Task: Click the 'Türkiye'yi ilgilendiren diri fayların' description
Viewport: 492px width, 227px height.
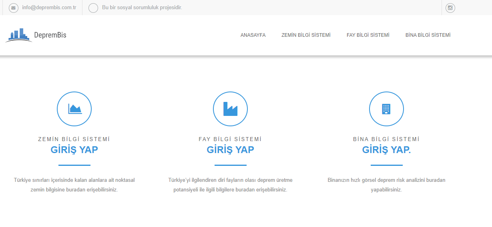Action: 230,185
